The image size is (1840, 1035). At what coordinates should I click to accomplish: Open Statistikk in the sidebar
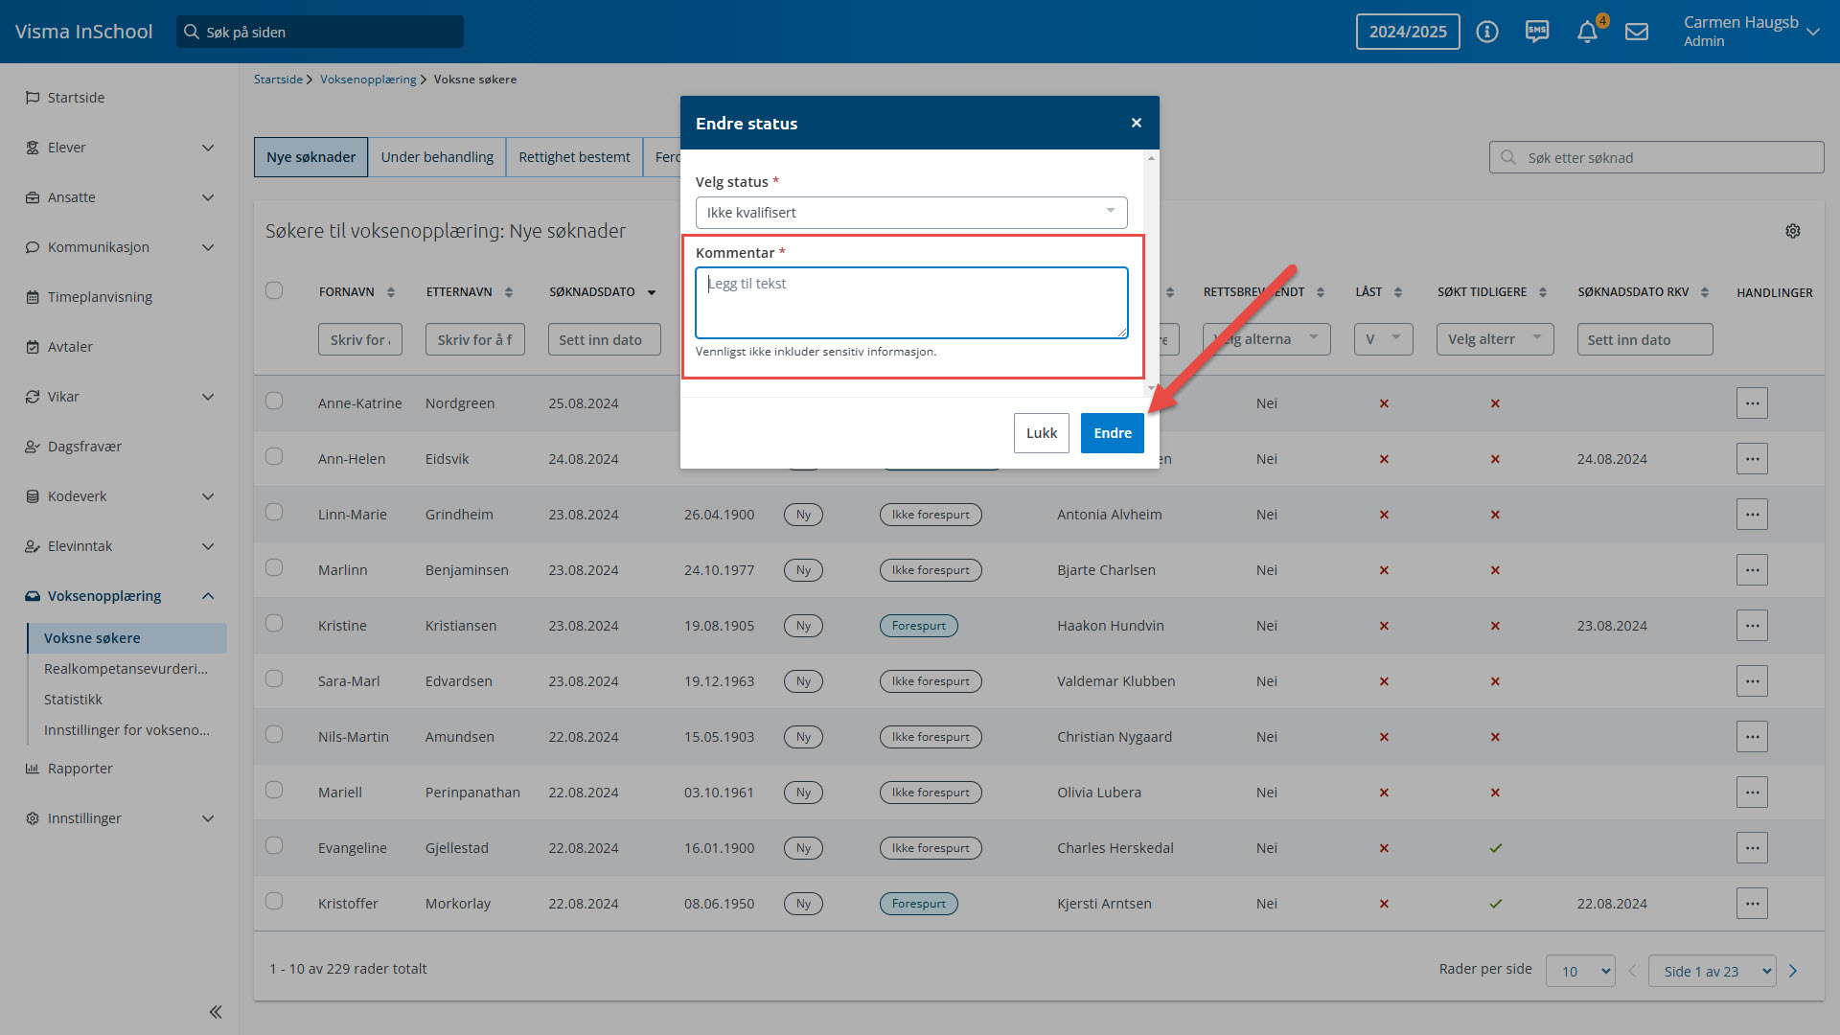click(x=73, y=700)
